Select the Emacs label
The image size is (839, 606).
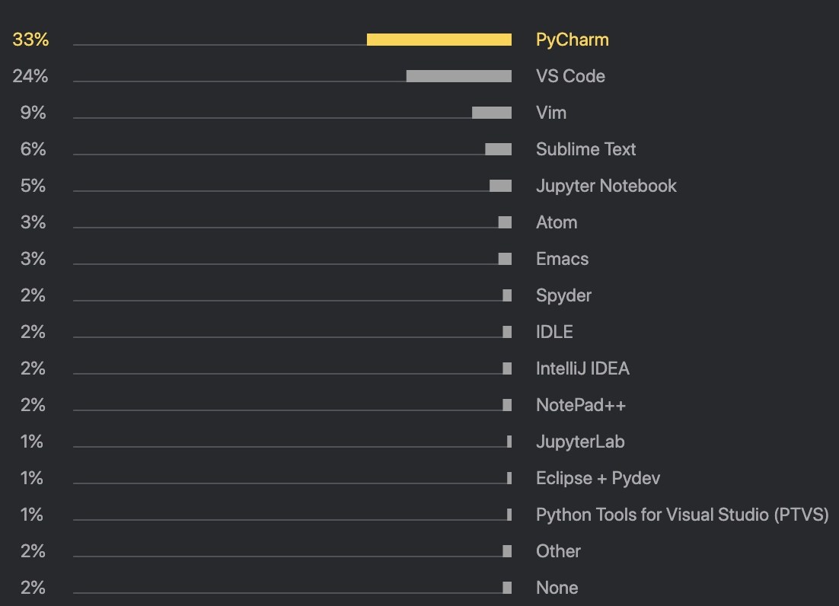[x=562, y=259]
